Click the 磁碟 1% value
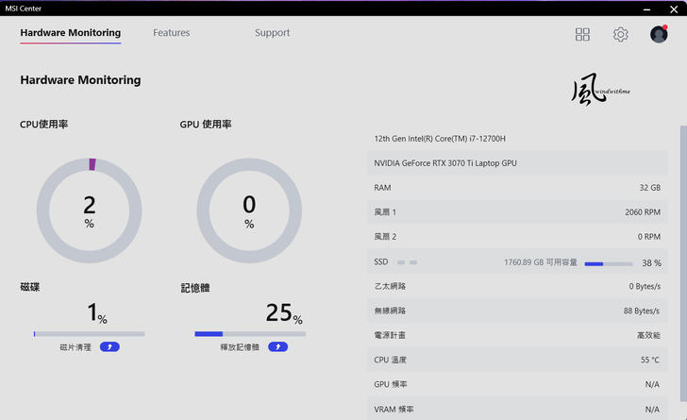This screenshot has height=420, width=687. click(97, 312)
